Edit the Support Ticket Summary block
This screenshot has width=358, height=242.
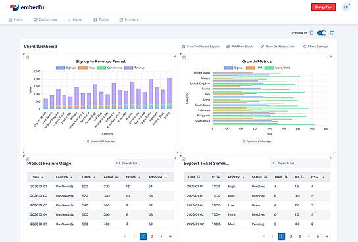pos(184,159)
